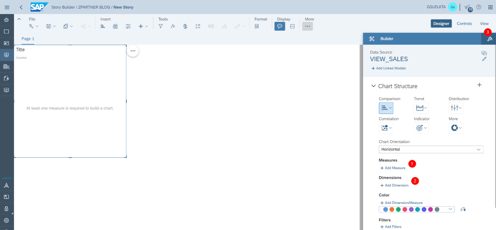
Task: Open the Stories icon in the sidebar
Action: 6,55
